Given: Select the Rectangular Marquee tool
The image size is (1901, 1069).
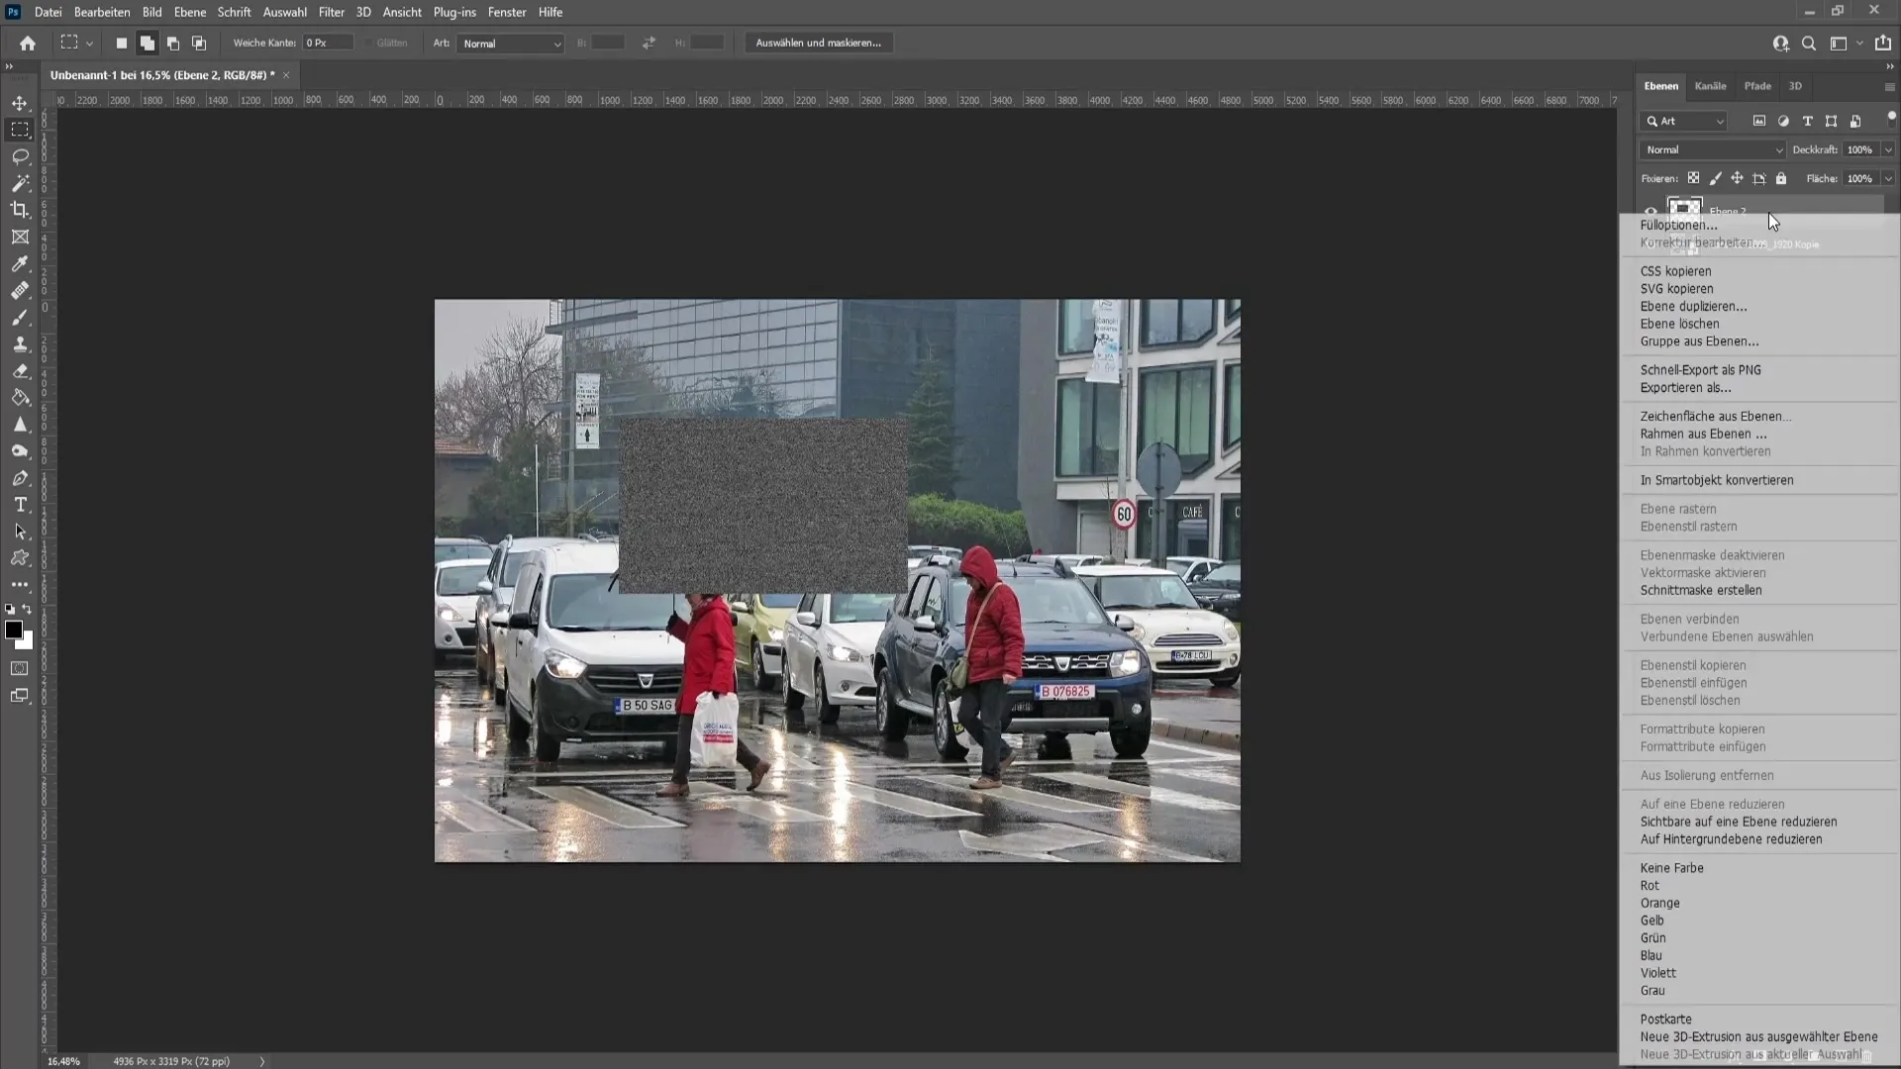Looking at the screenshot, I should pyautogui.click(x=20, y=130).
